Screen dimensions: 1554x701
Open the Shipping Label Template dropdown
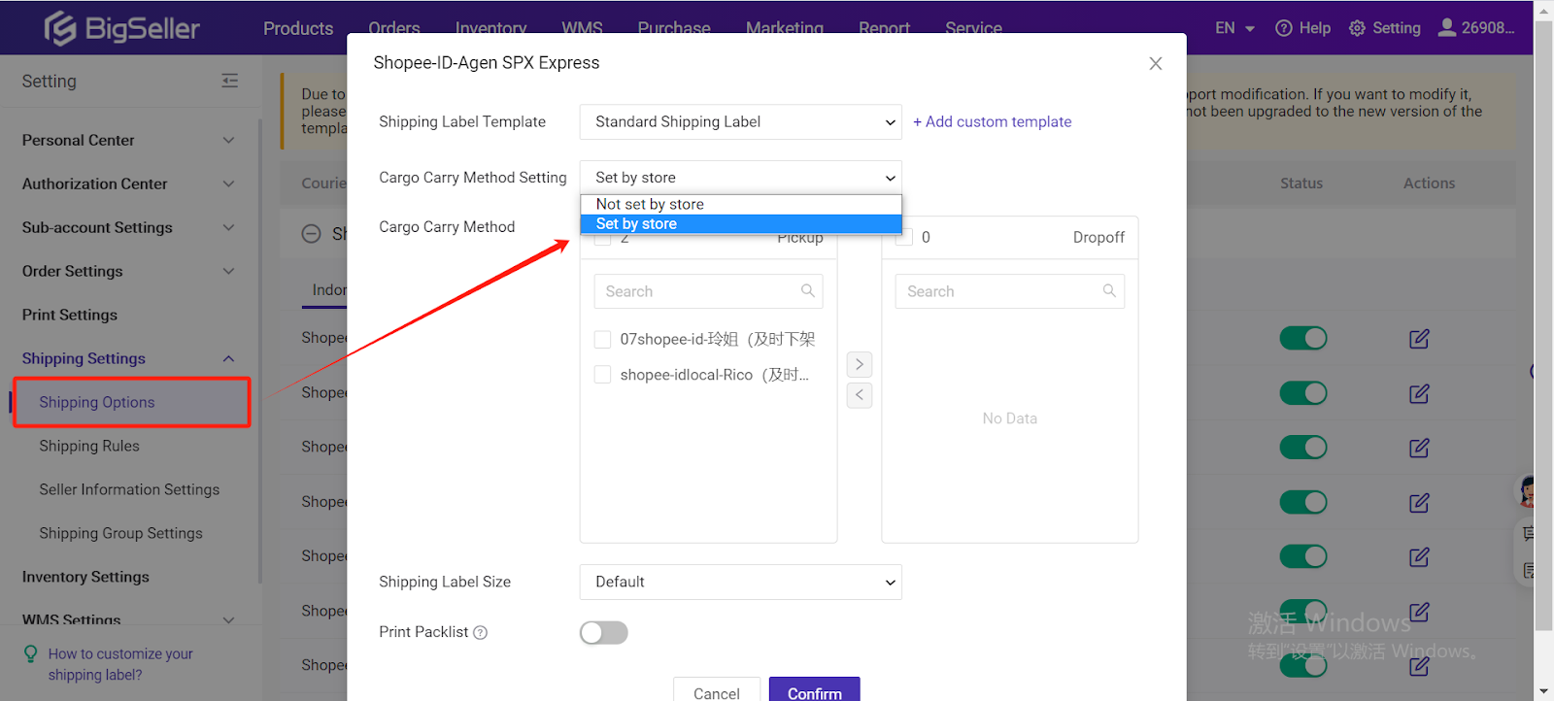coord(740,121)
